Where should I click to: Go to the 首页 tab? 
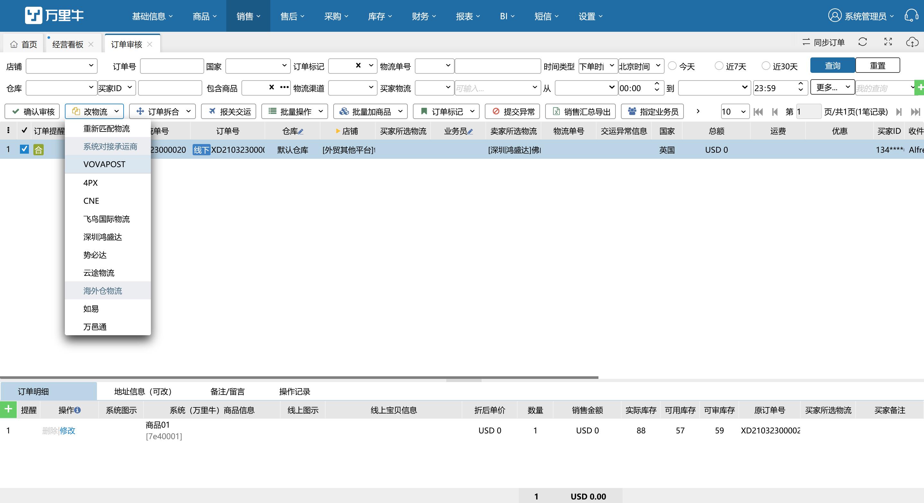(24, 44)
